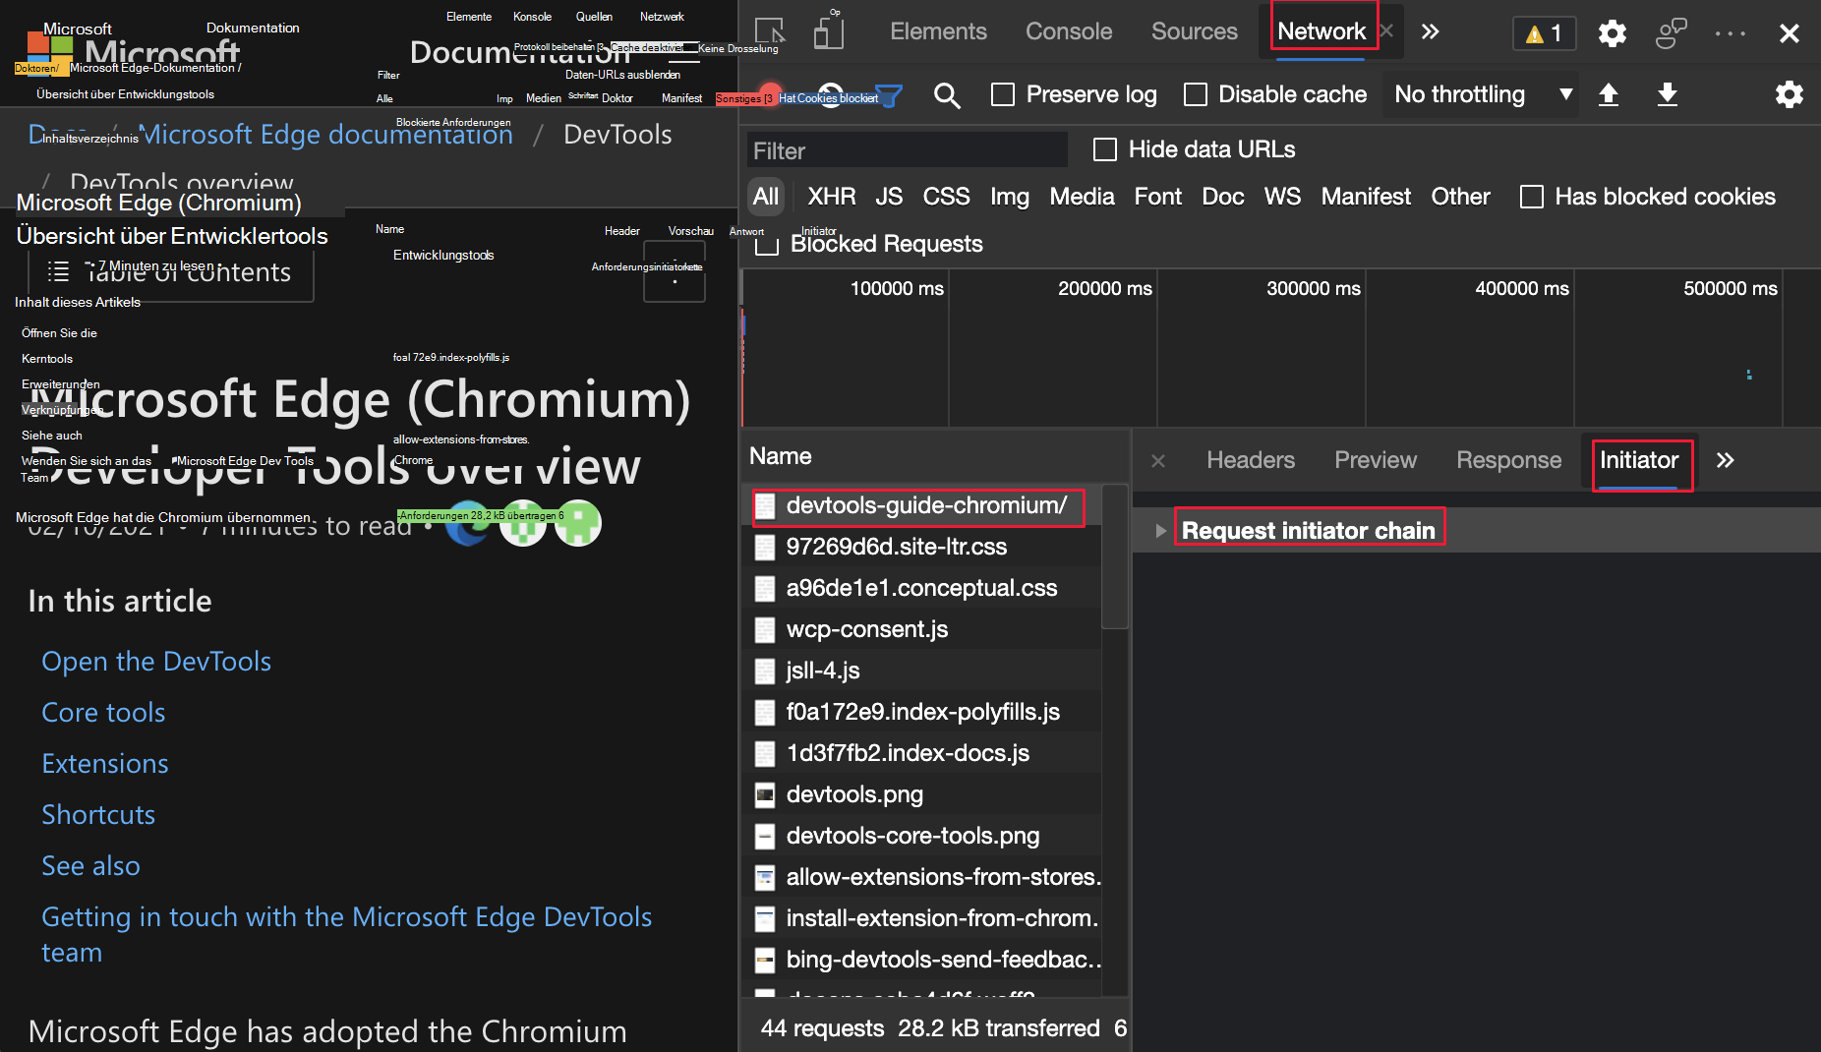
Task: Switch to the Console tab
Action: pos(1069,31)
